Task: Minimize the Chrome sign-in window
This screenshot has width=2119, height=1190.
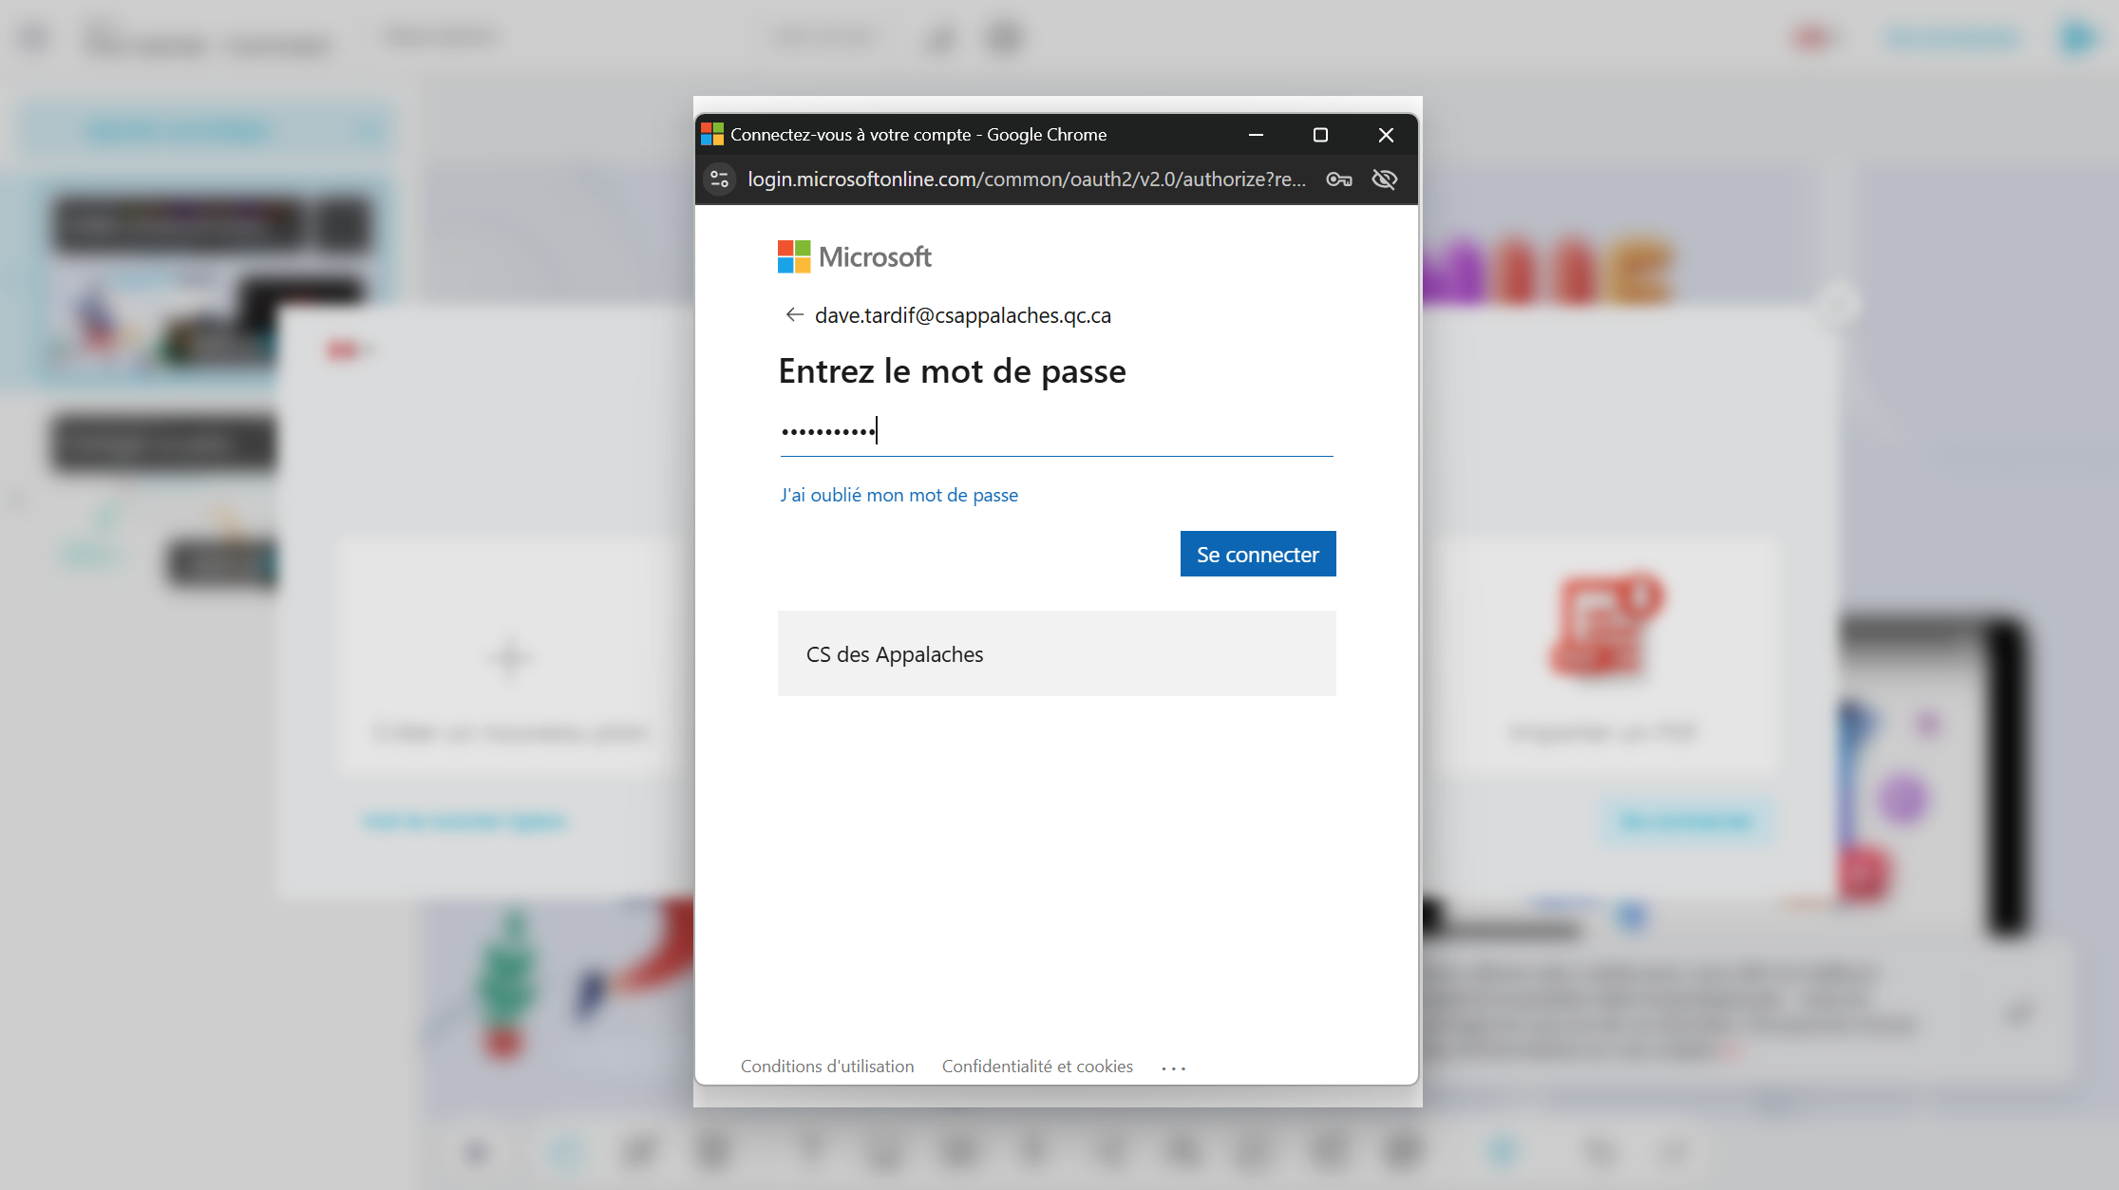Action: coord(1256,135)
